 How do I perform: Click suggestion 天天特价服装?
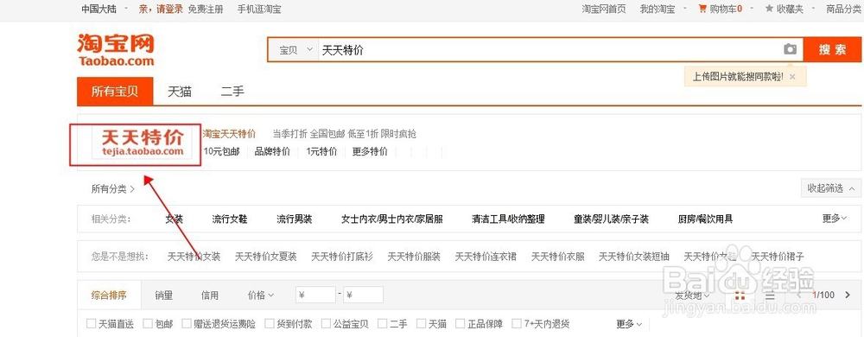[414, 256]
